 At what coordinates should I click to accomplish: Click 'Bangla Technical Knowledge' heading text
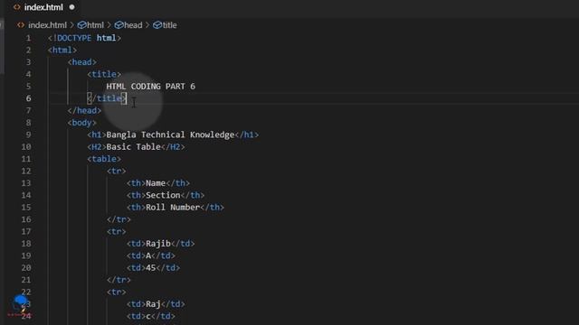(170, 135)
